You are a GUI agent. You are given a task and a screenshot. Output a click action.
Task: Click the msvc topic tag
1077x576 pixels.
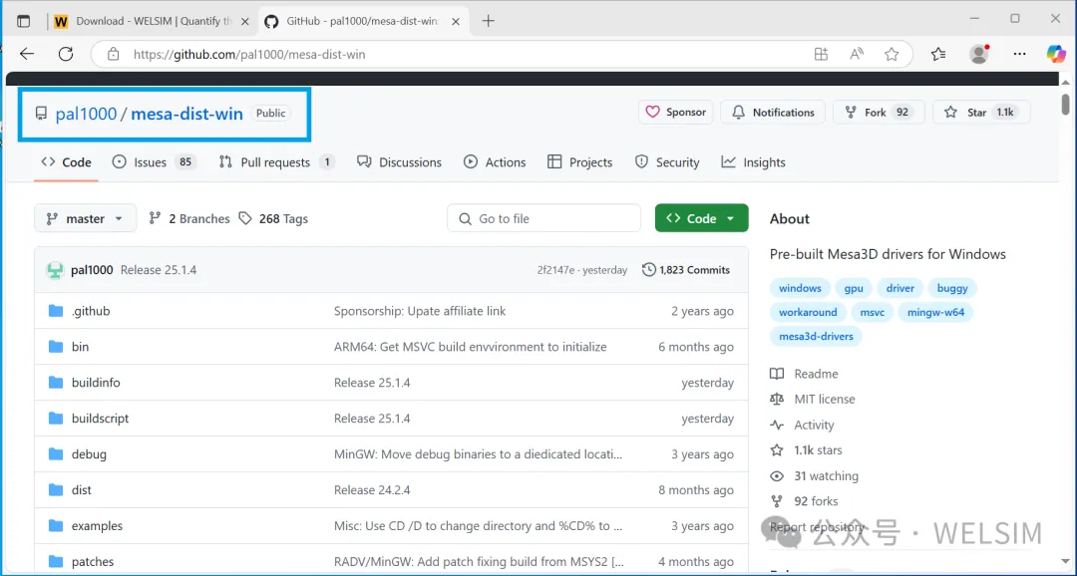tap(873, 312)
